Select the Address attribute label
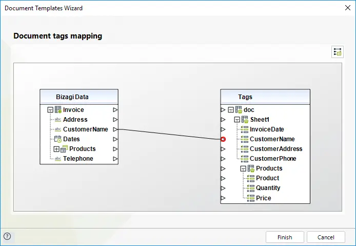The height and width of the screenshot is (246, 356). (x=75, y=120)
